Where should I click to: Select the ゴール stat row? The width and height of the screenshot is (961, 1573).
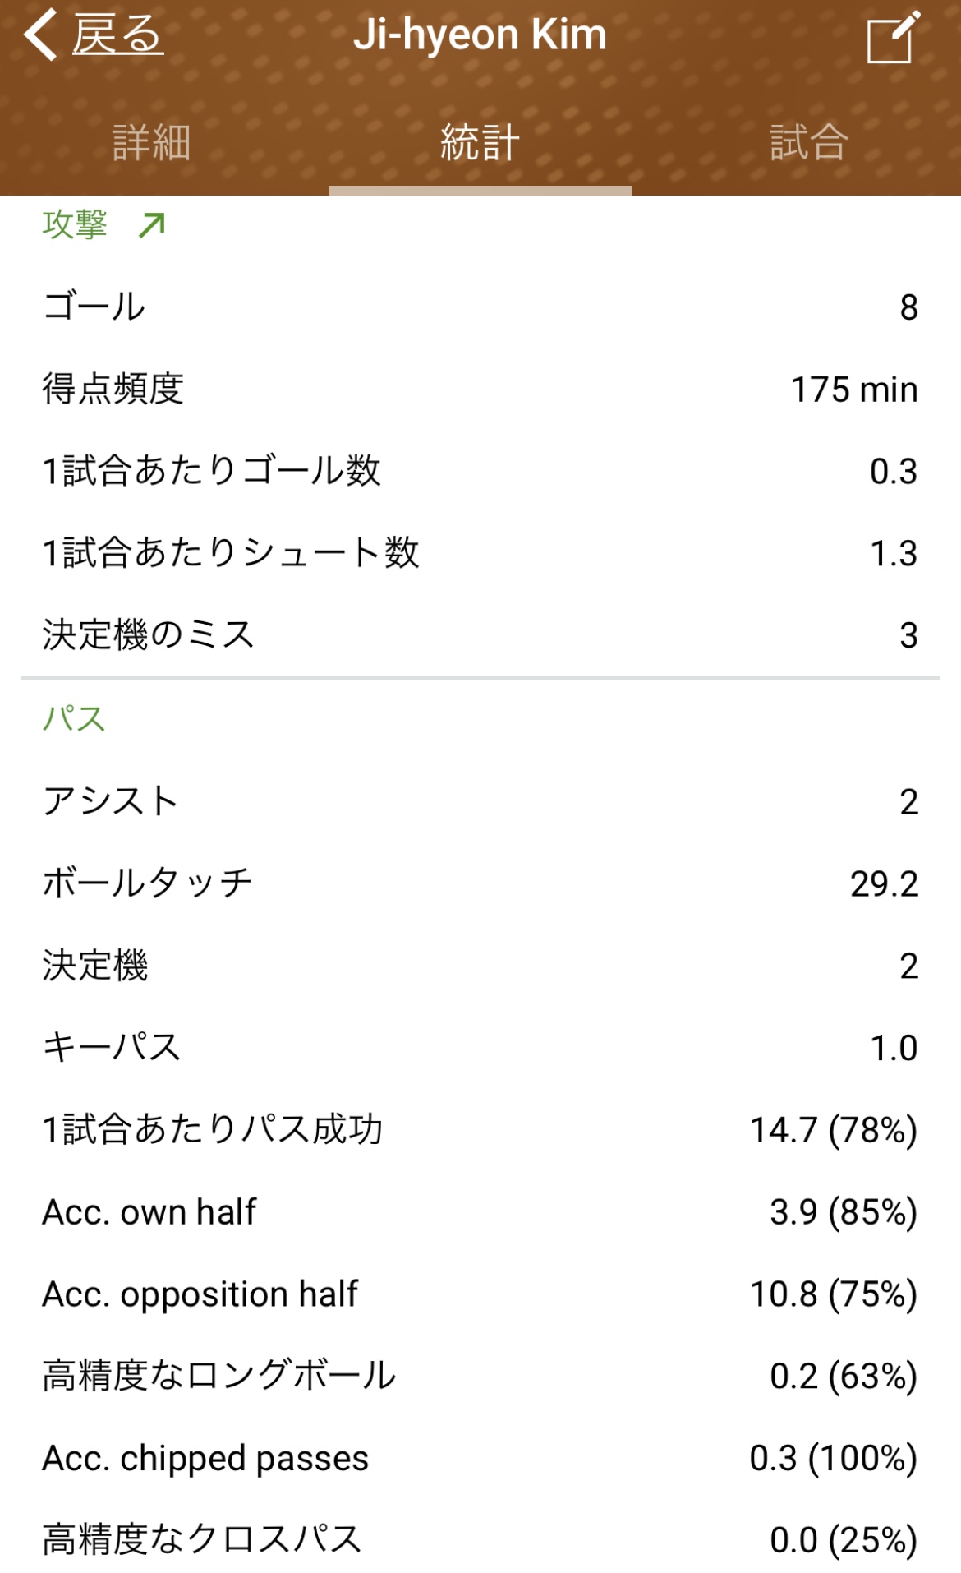pos(480,307)
